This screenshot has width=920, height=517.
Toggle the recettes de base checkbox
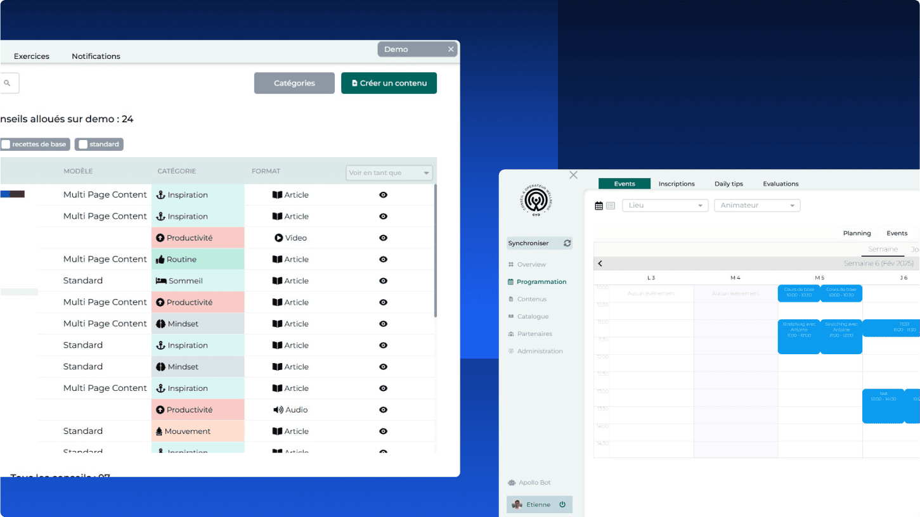(6, 144)
